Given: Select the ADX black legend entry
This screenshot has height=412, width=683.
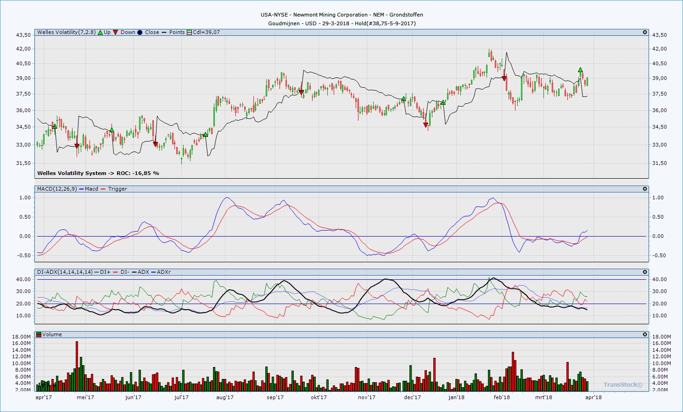Looking at the screenshot, I should coord(140,272).
